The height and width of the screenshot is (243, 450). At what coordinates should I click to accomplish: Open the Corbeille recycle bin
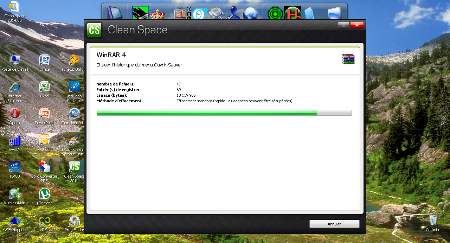tap(433, 220)
